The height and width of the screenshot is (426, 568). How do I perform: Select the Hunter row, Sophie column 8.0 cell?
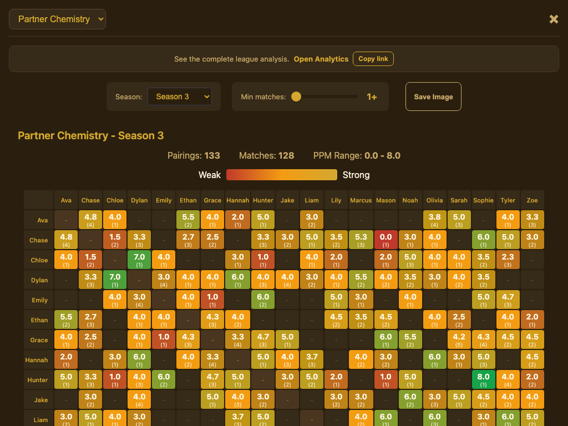pos(483,379)
